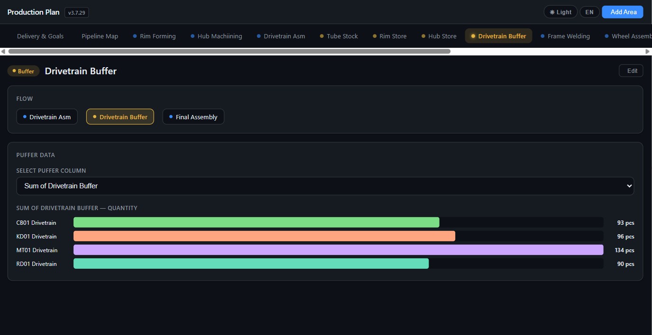This screenshot has width=652, height=335.
Task: Open the Frame Welding tab
Action: (565, 36)
